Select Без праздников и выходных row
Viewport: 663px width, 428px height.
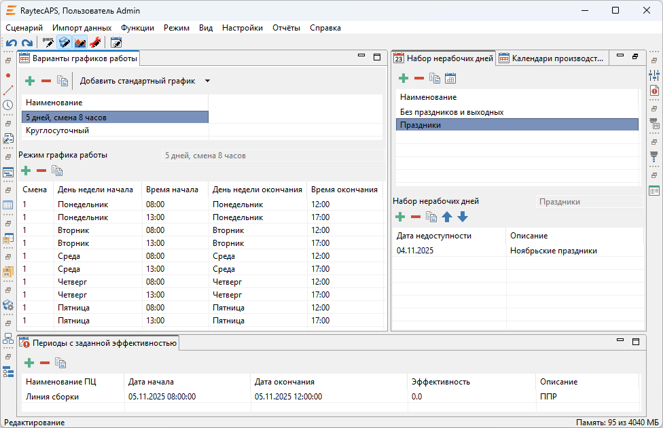click(x=517, y=112)
